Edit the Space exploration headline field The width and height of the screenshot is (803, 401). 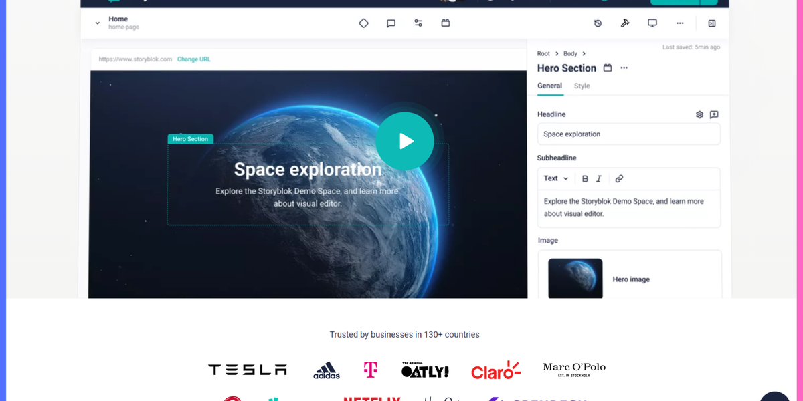(x=629, y=134)
